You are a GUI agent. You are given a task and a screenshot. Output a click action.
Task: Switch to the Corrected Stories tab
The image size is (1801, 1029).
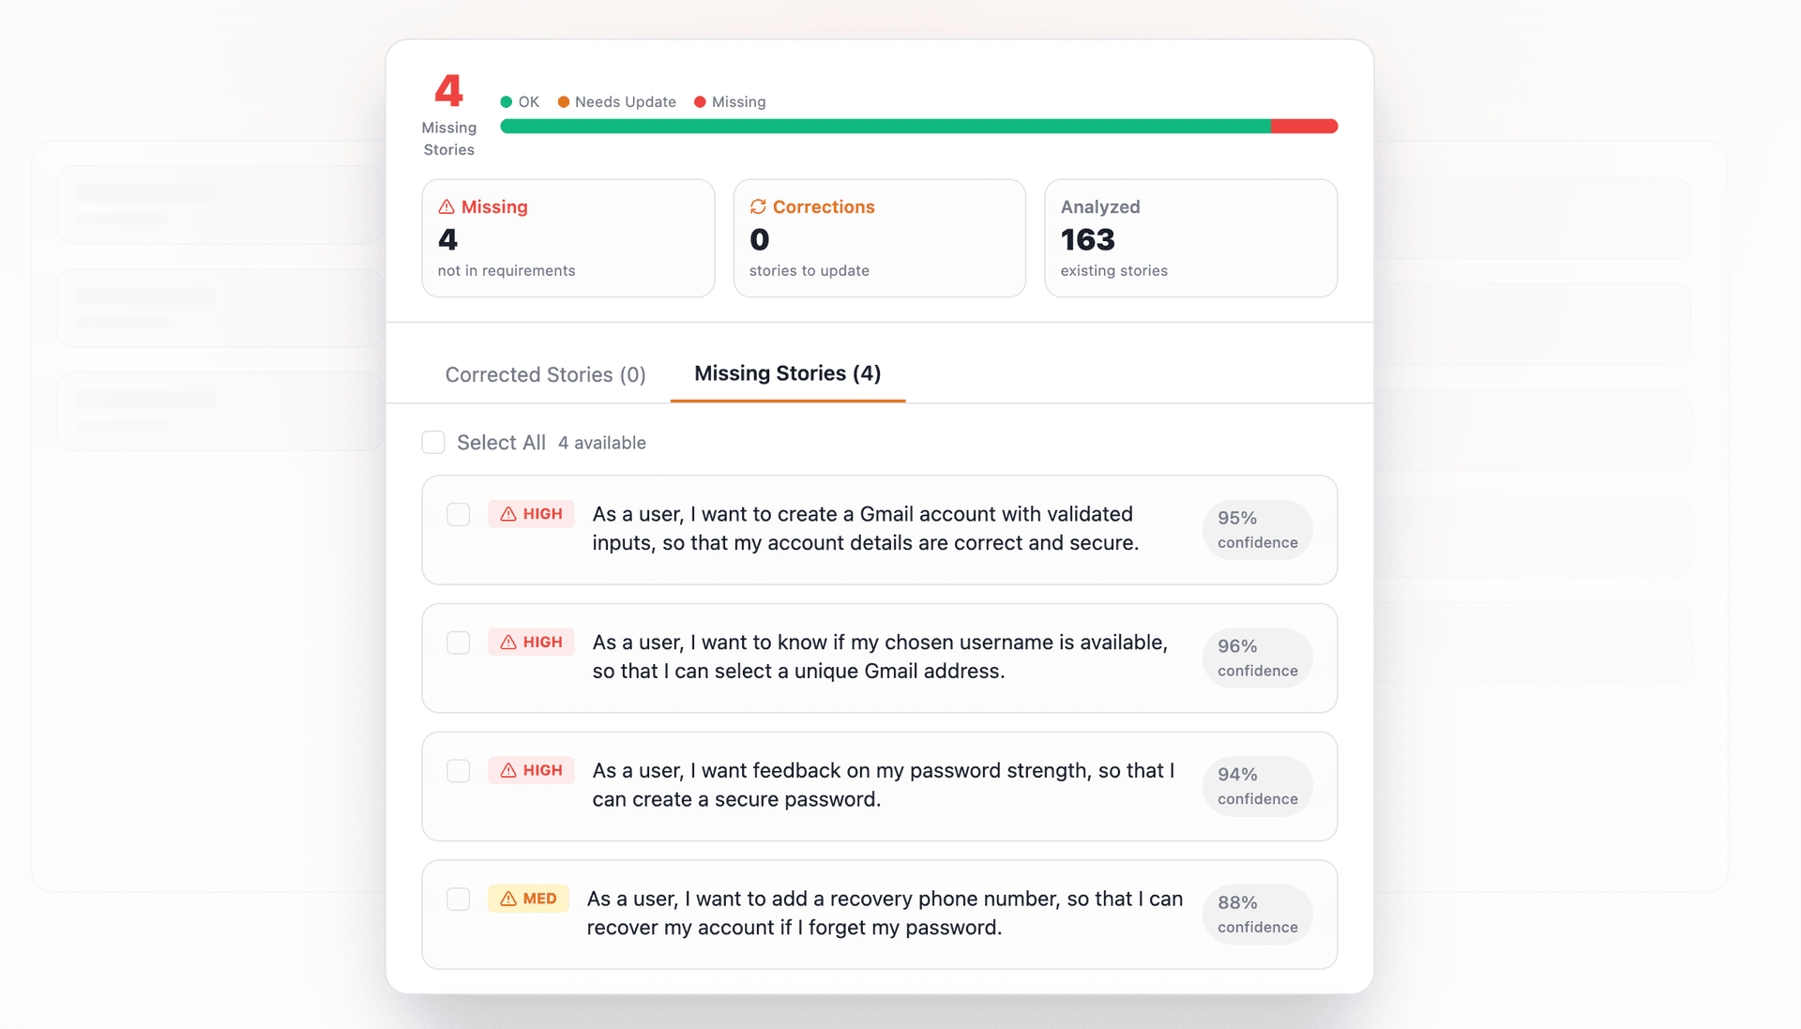coord(545,374)
